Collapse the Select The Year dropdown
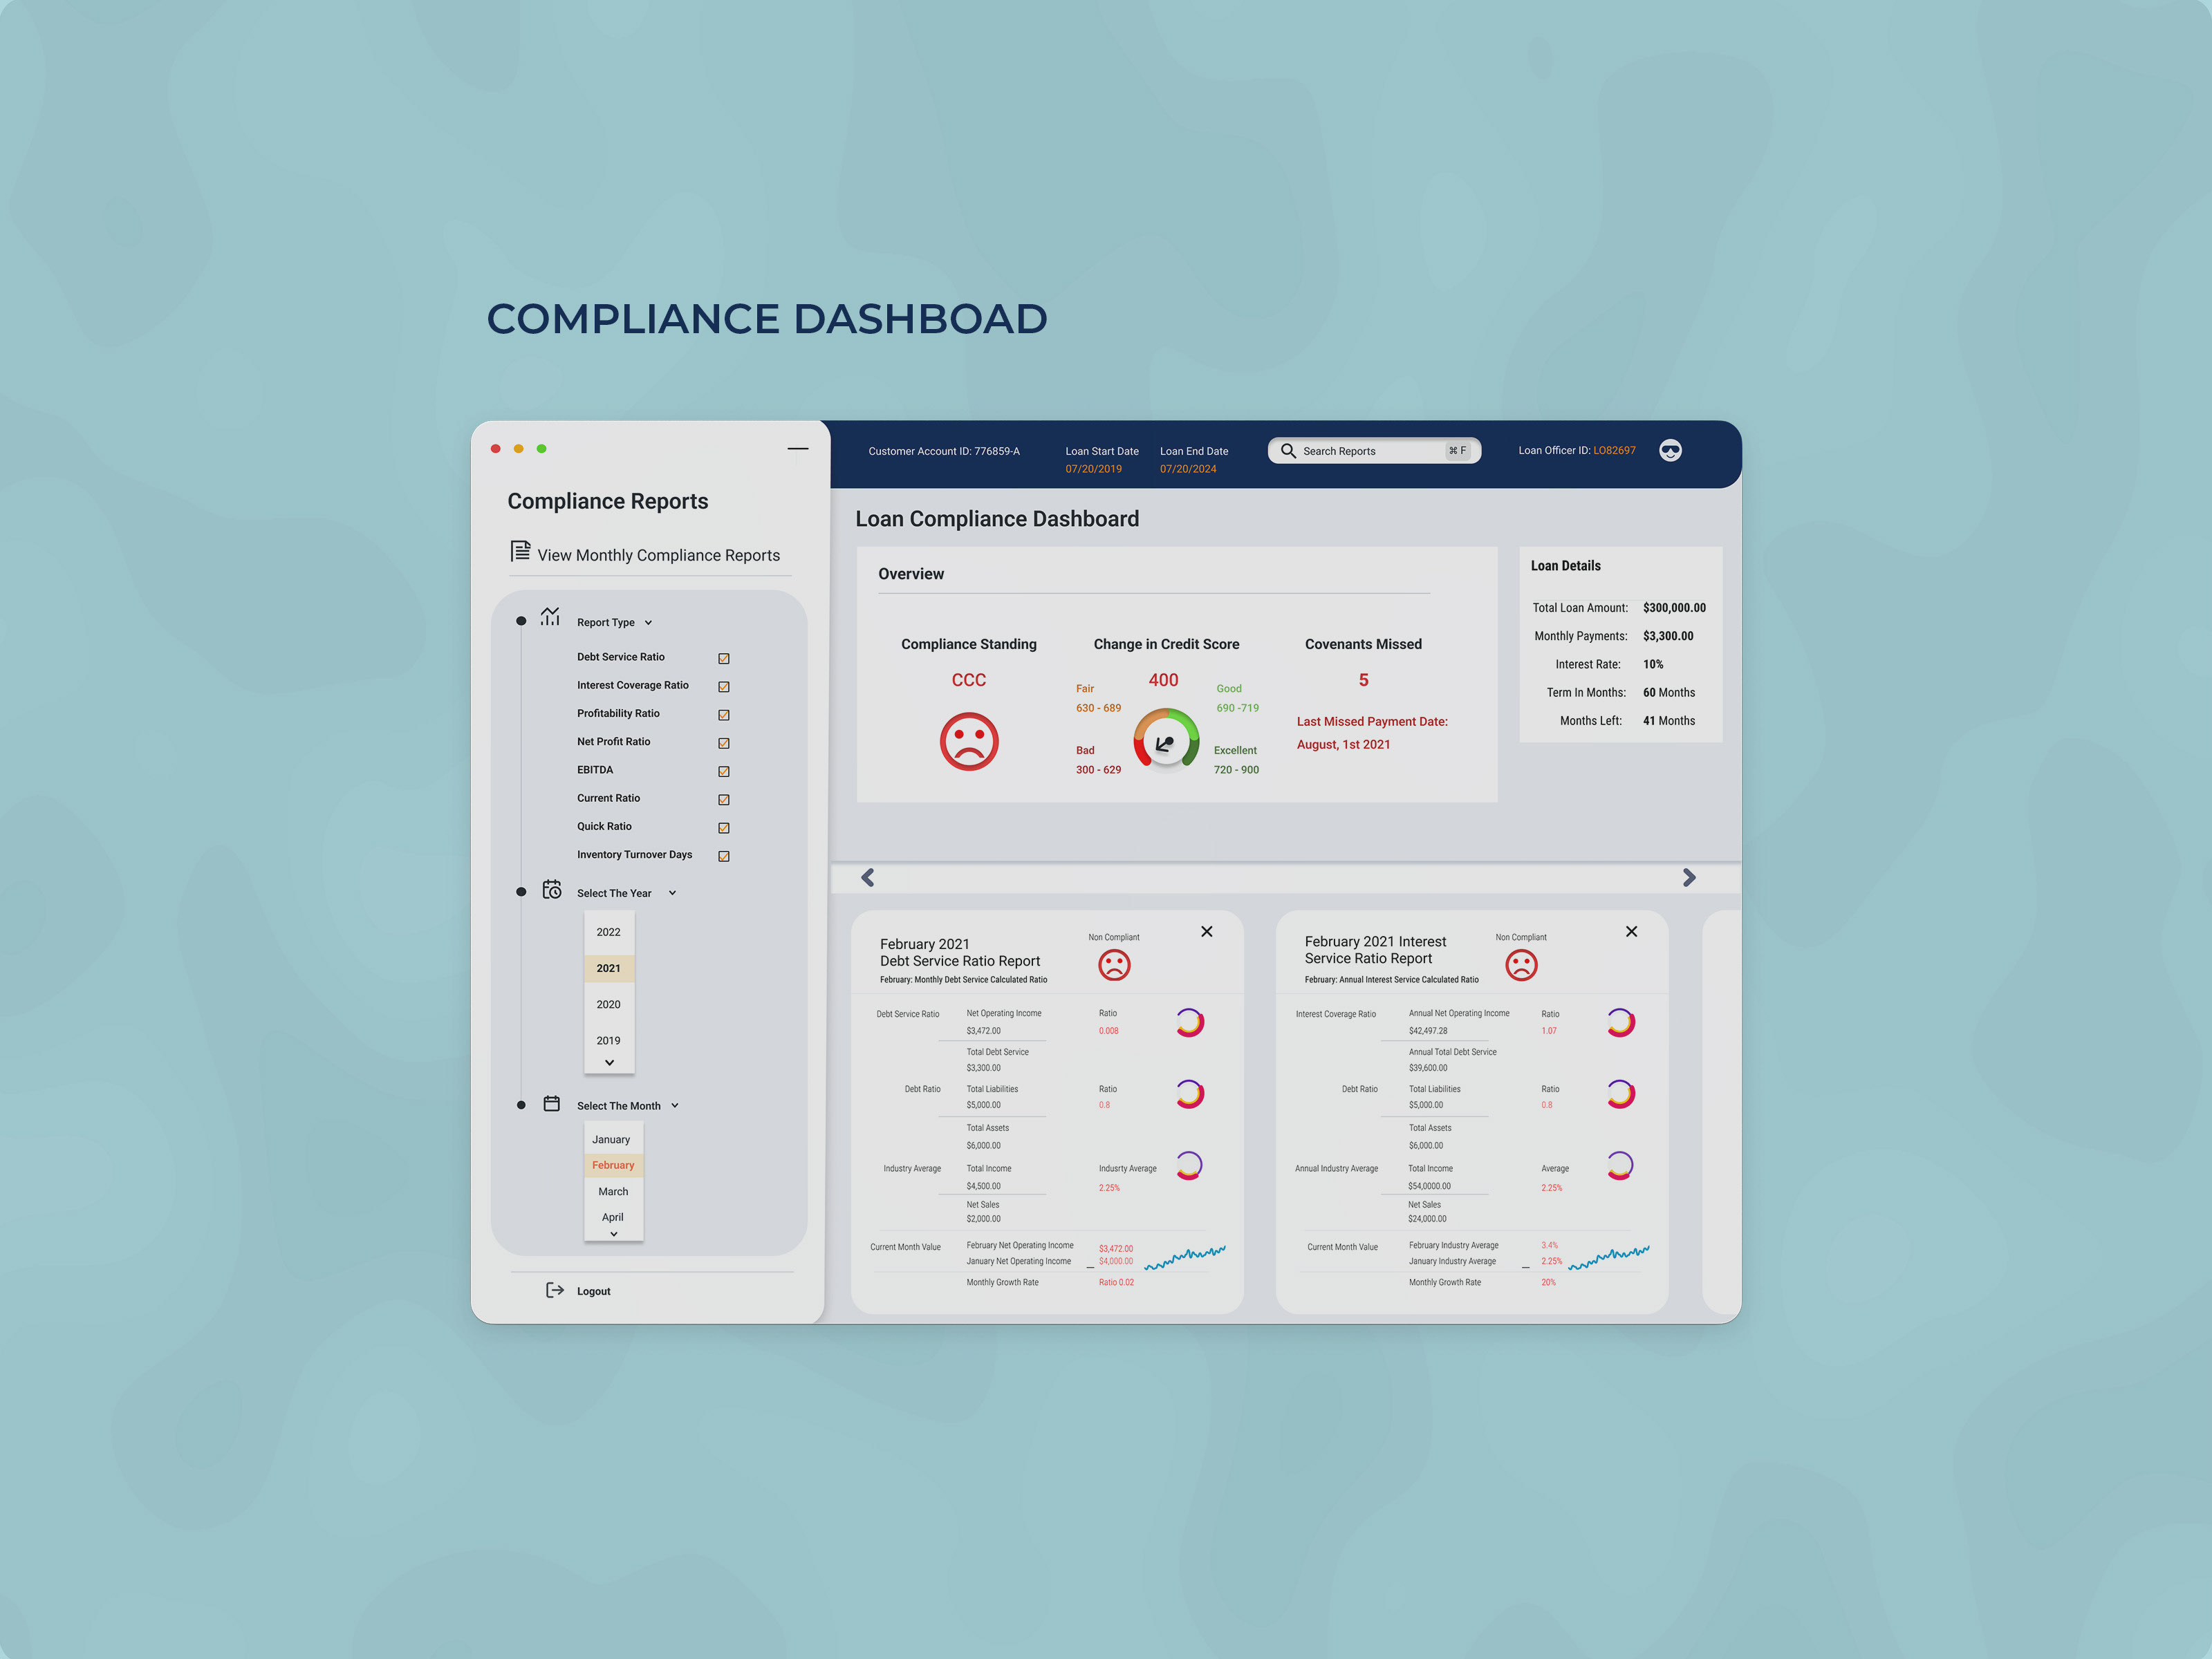2212x1659 pixels. (x=672, y=894)
